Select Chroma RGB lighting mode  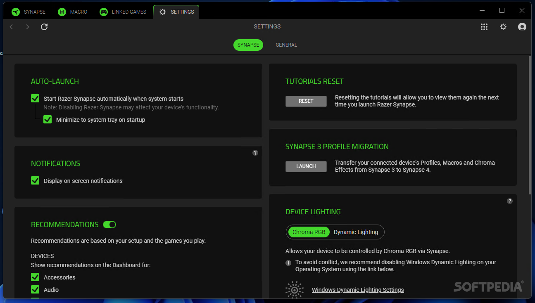[309, 232]
